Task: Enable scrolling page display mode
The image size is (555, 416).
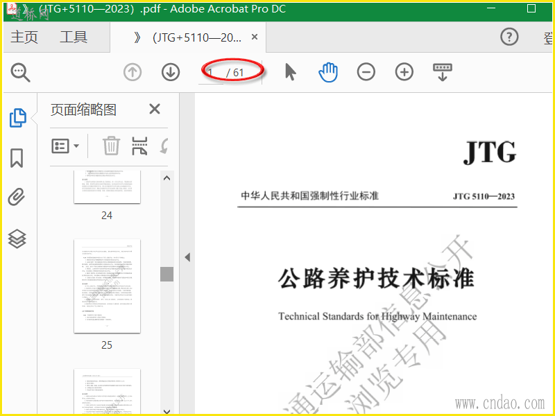Action: [x=443, y=72]
